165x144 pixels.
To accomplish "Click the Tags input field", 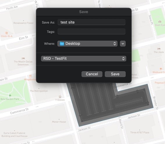I will (x=91, y=31).
